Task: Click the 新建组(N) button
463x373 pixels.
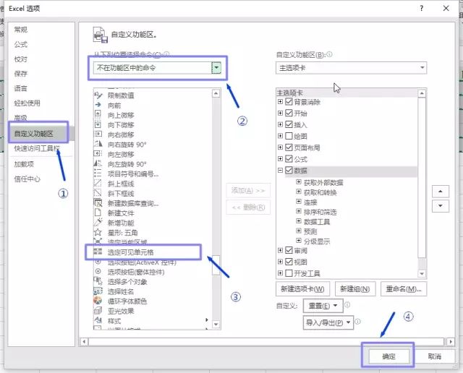Action: pyautogui.click(x=355, y=289)
